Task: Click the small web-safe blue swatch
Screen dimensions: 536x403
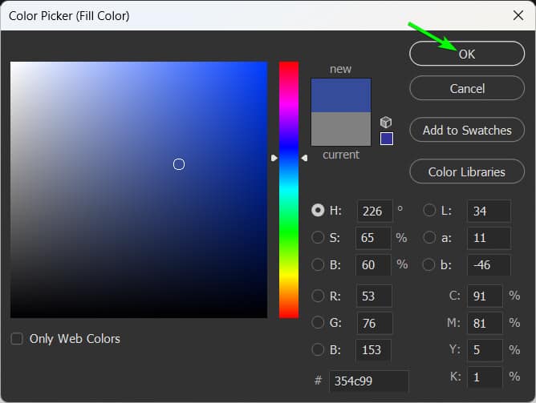Action: (387, 139)
